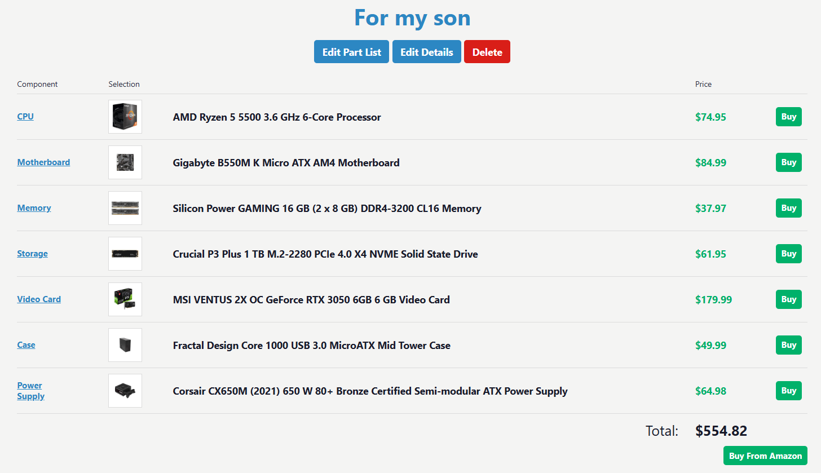Click the $61.95 storage price

point(710,254)
